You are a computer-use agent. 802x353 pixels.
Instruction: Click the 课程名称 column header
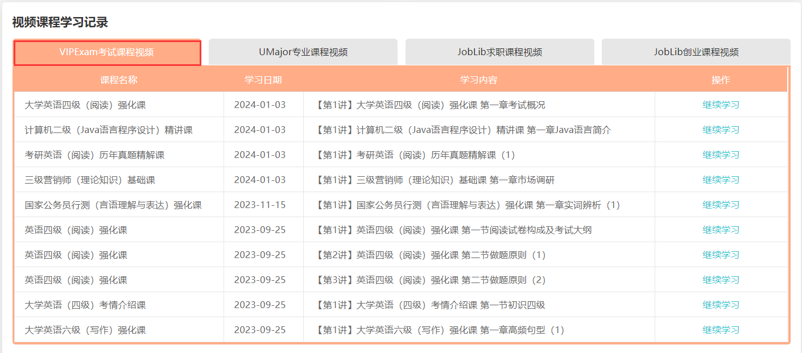tap(119, 80)
